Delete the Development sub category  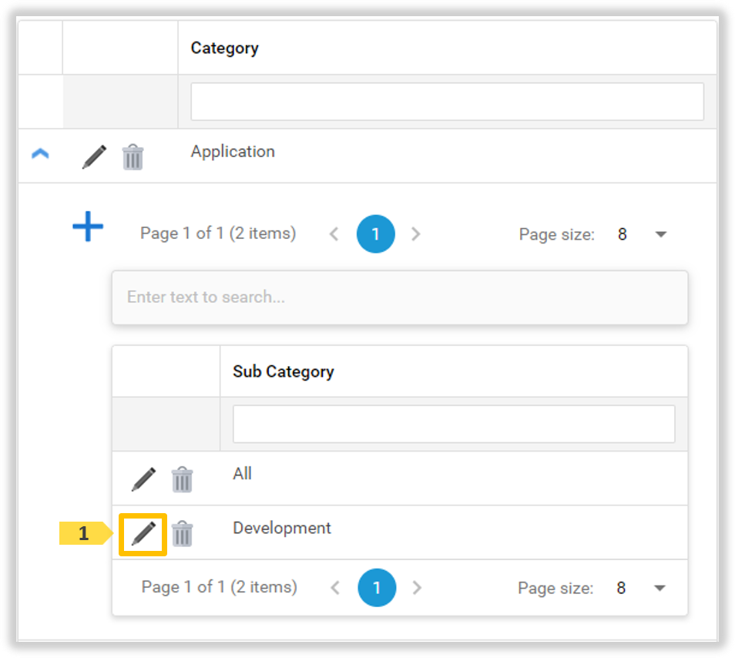point(182,533)
